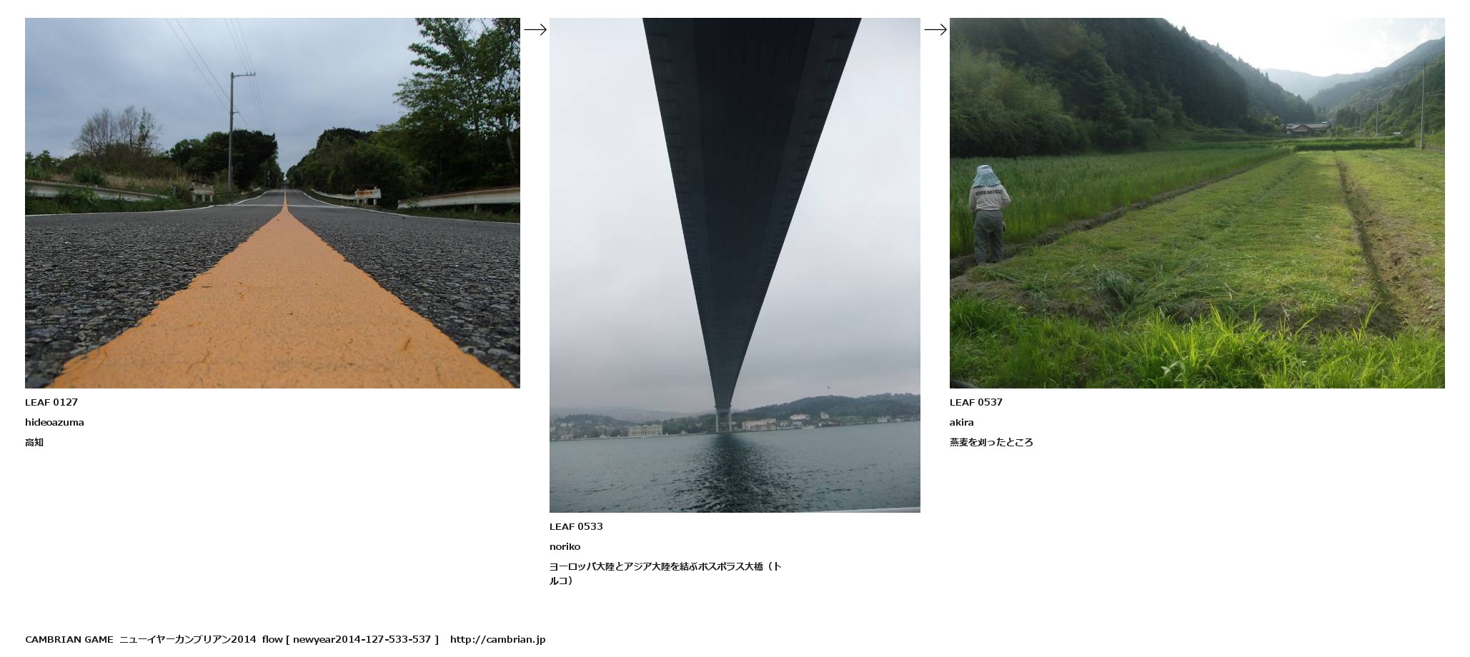Open the road photo with orange center line

click(272, 203)
